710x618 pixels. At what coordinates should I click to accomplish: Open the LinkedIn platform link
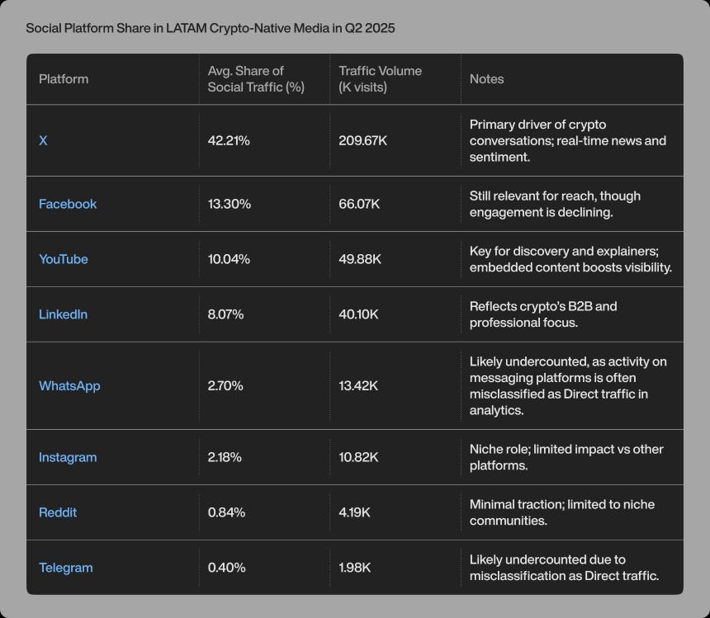[x=63, y=314]
